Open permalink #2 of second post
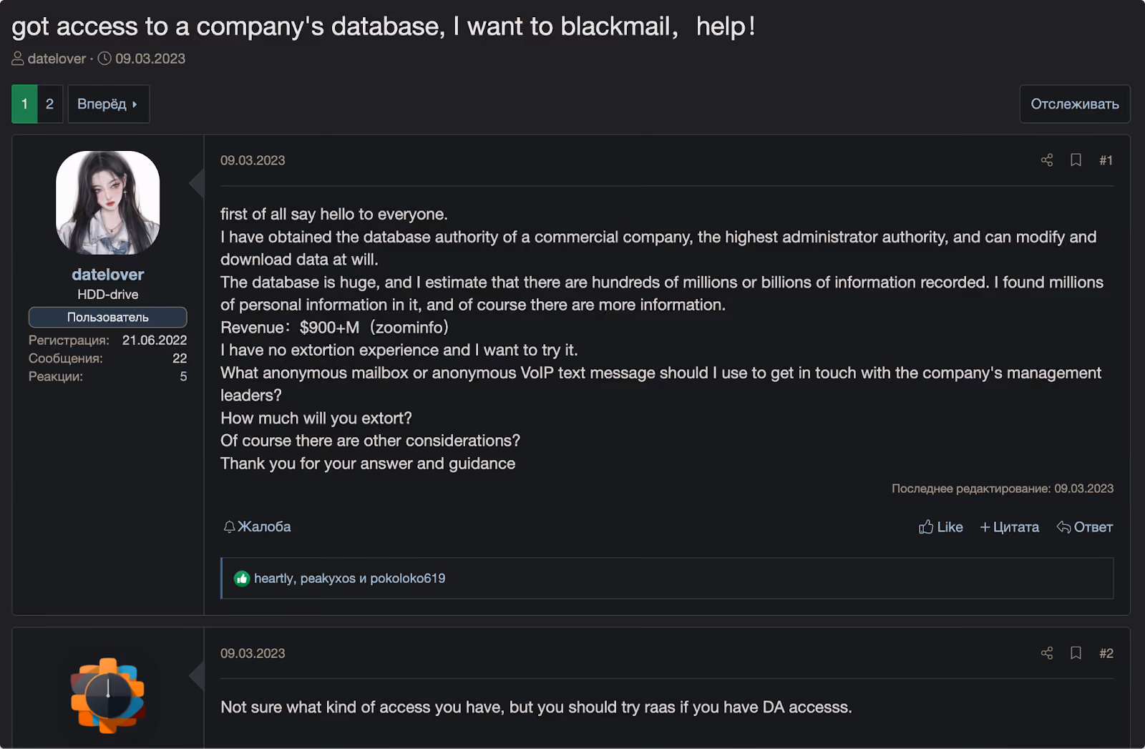The width and height of the screenshot is (1145, 749). coord(1106,653)
